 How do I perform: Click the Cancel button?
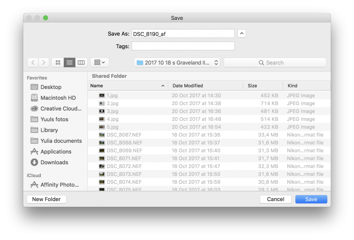tap(276, 199)
